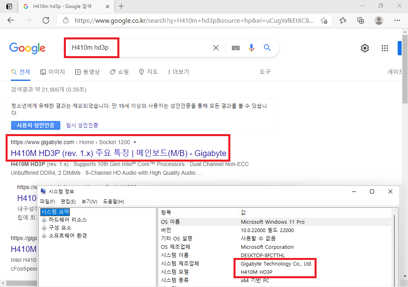Viewport: 408px width, 287px height.
Task: Open the on-screen keyboard input tool
Action: pyautogui.click(x=236, y=48)
